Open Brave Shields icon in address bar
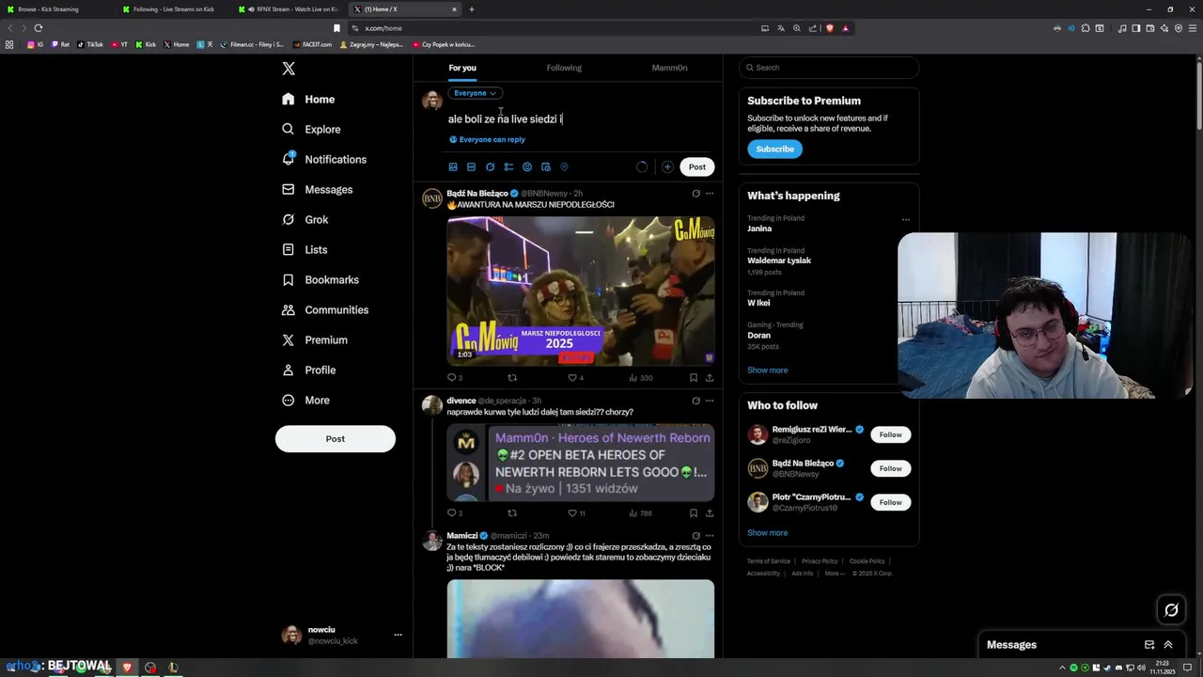The height and width of the screenshot is (677, 1203). click(829, 28)
